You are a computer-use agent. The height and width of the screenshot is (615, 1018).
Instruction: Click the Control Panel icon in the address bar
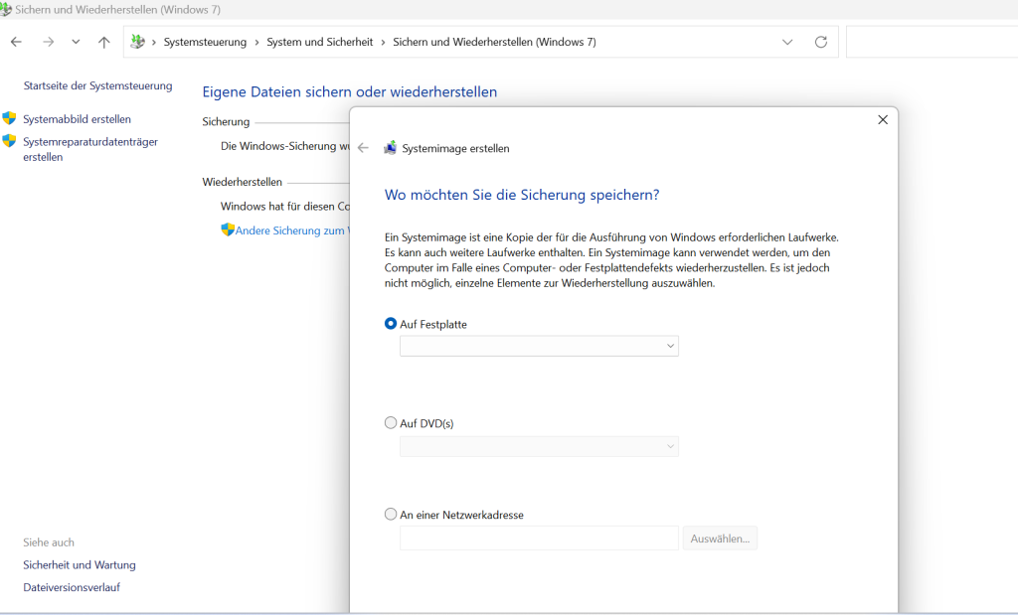pos(137,42)
